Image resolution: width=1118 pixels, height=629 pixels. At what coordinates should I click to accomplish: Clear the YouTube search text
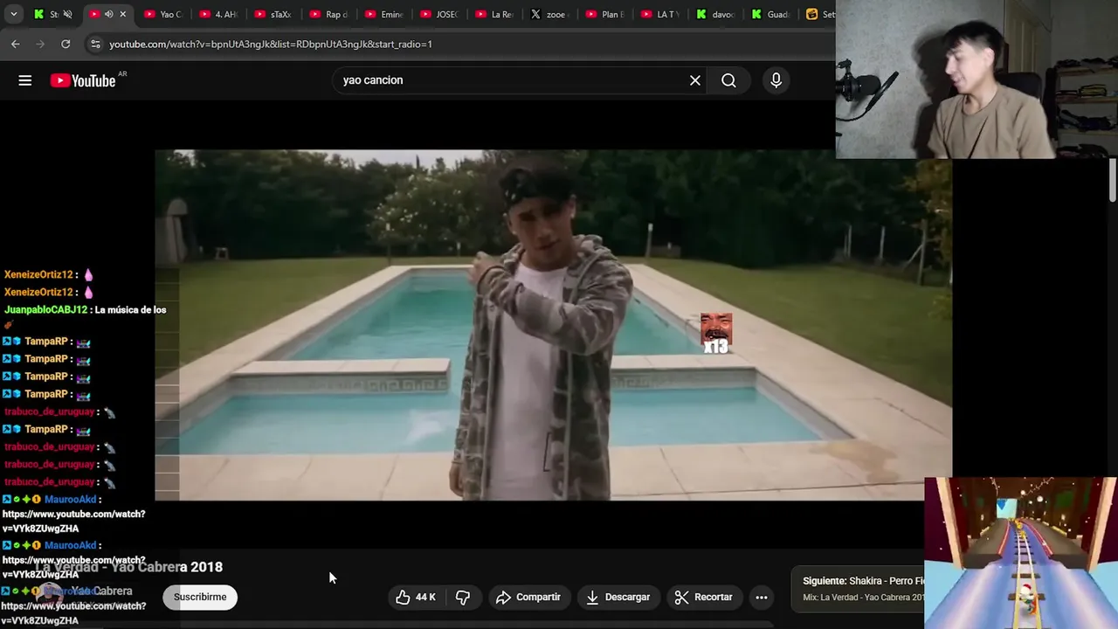695,80
